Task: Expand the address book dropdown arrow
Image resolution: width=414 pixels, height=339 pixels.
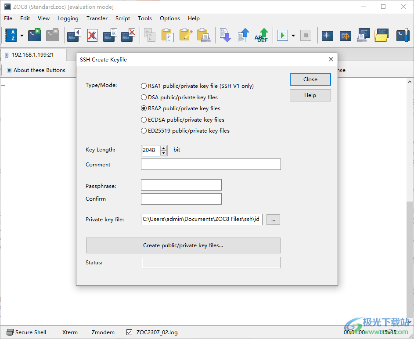Action: [22, 36]
